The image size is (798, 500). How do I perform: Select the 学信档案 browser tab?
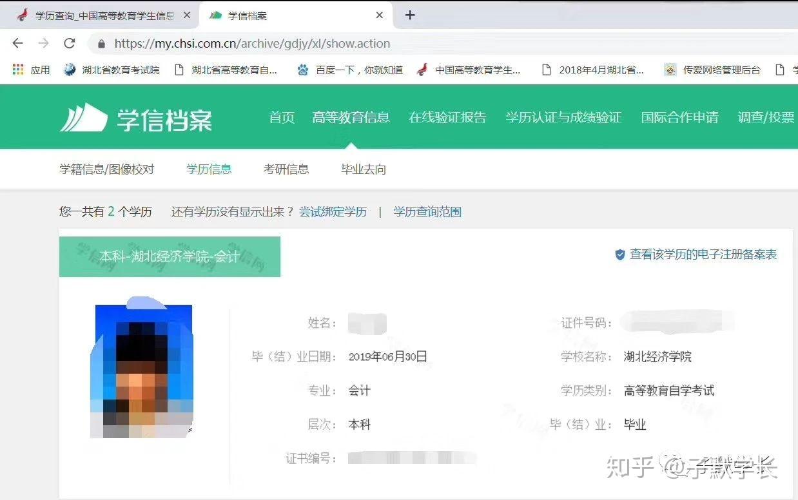click(x=297, y=15)
